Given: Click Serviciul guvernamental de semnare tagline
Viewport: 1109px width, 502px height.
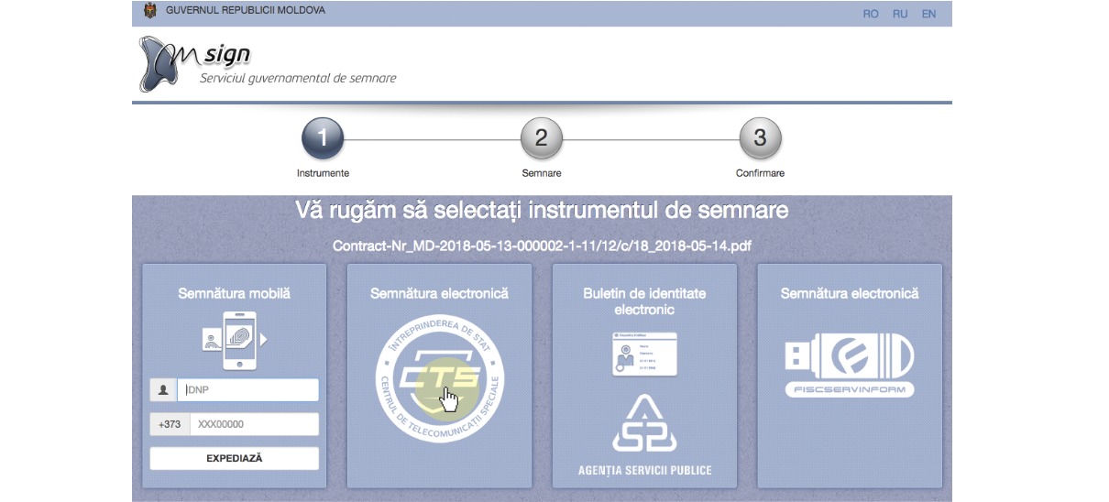Looking at the screenshot, I should [298, 78].
